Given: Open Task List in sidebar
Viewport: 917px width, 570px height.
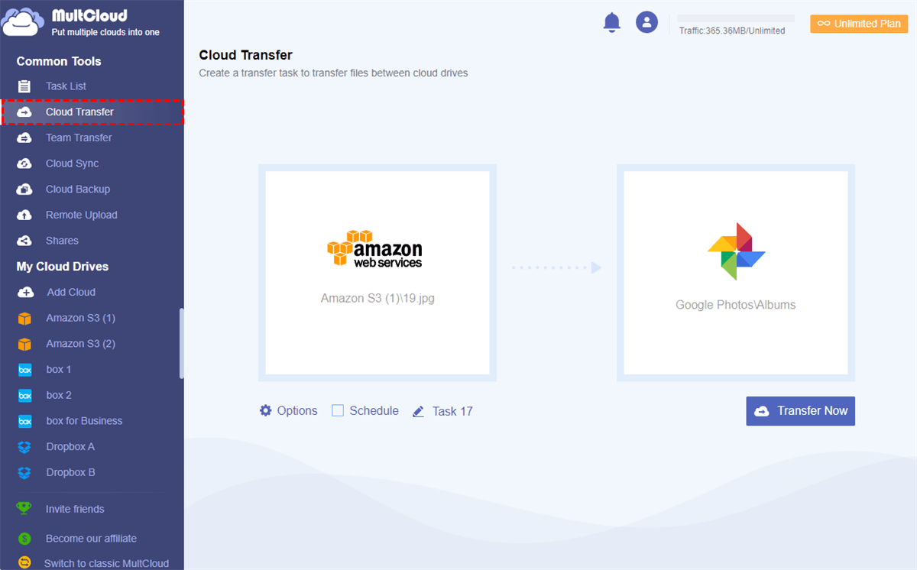Looking at the screenshot, I should point(66,86).
